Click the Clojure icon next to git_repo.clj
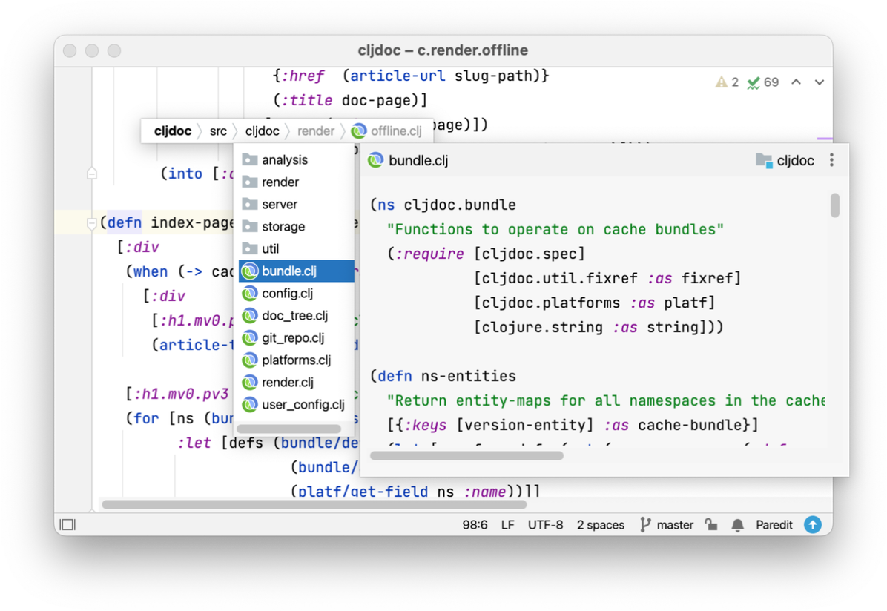Image resolution: width=887 pixels, height=611 pixels. coord(249,338)
